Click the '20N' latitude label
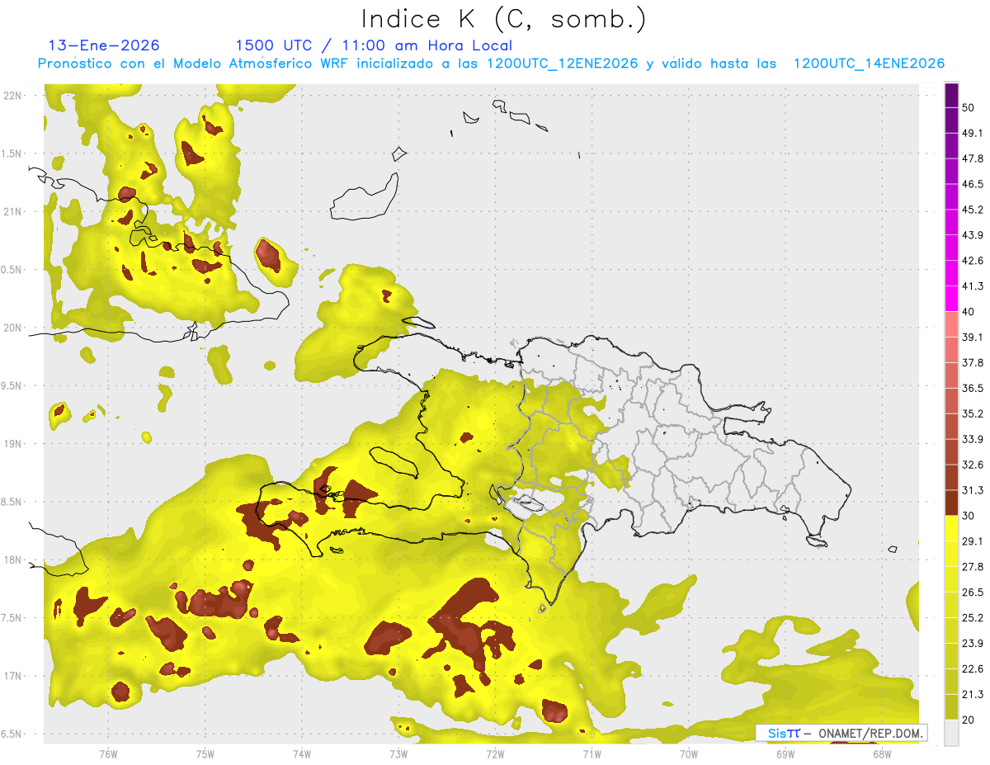The image size is (990, 765). pyautogui.click(x=12, y=328)
